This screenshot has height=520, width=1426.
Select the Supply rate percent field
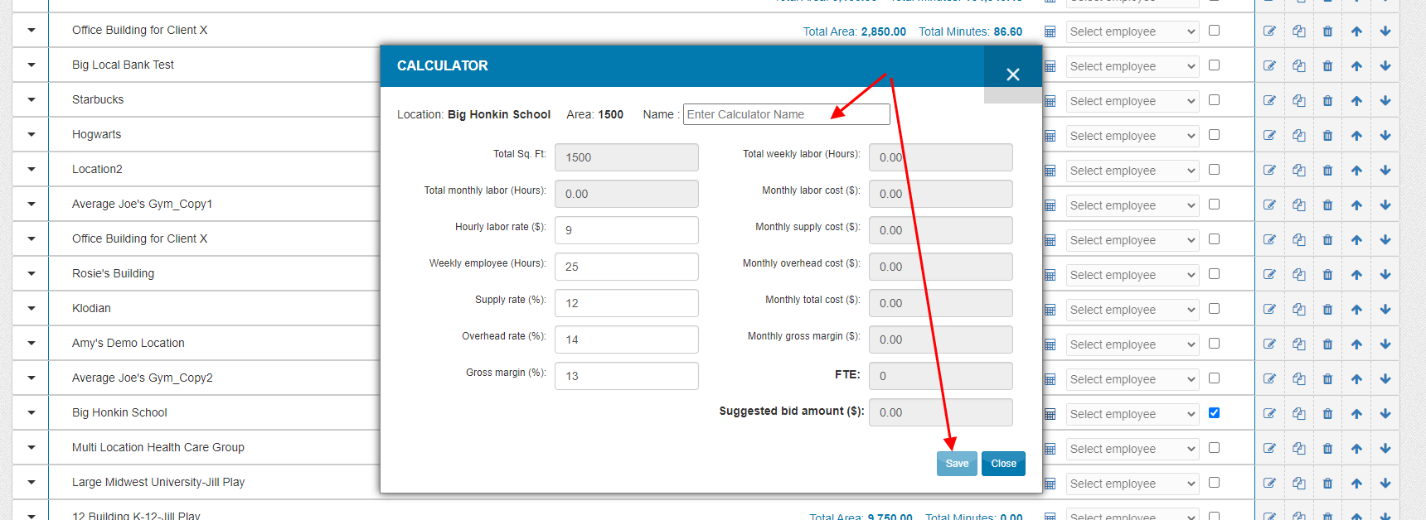click(x=626, y=303)
